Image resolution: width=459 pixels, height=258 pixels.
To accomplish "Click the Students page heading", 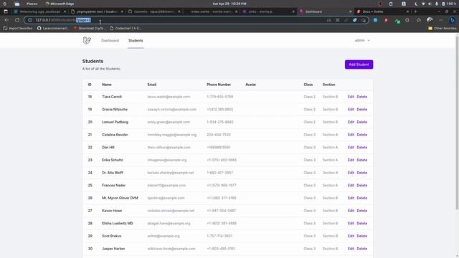I will (93, 61).
